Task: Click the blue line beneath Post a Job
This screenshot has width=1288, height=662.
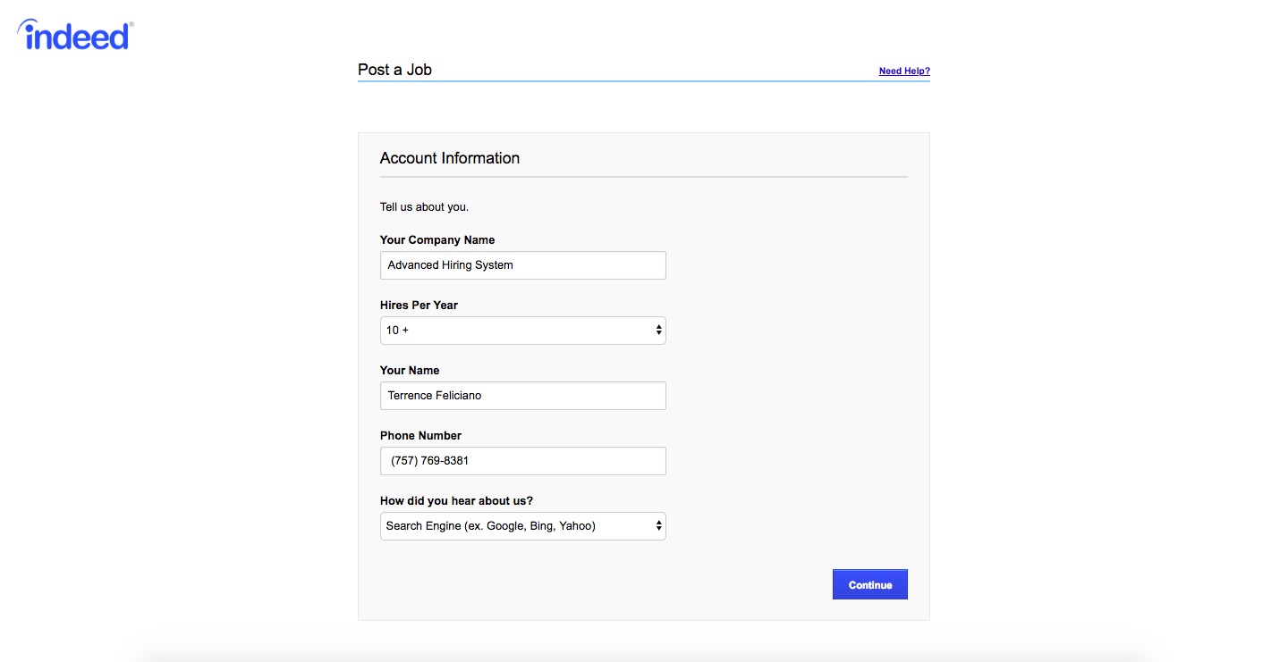Action: pos(643,81)
